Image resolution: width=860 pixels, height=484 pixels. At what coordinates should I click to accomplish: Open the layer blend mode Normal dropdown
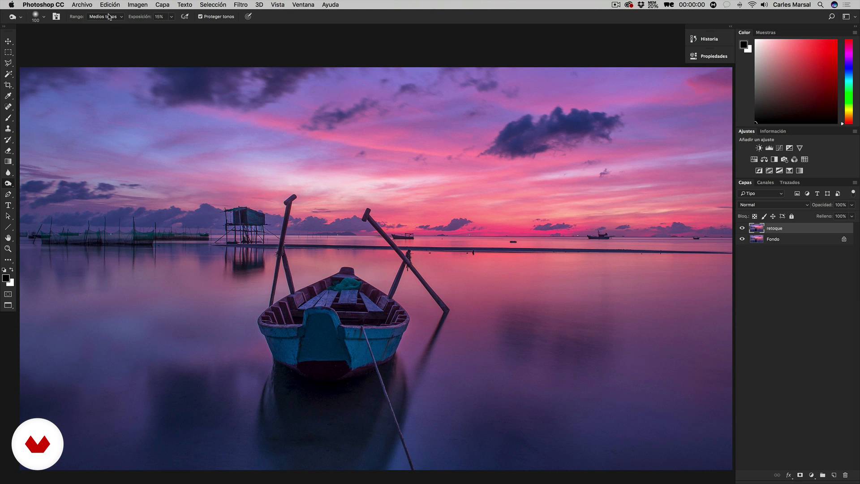click(774, 205)
